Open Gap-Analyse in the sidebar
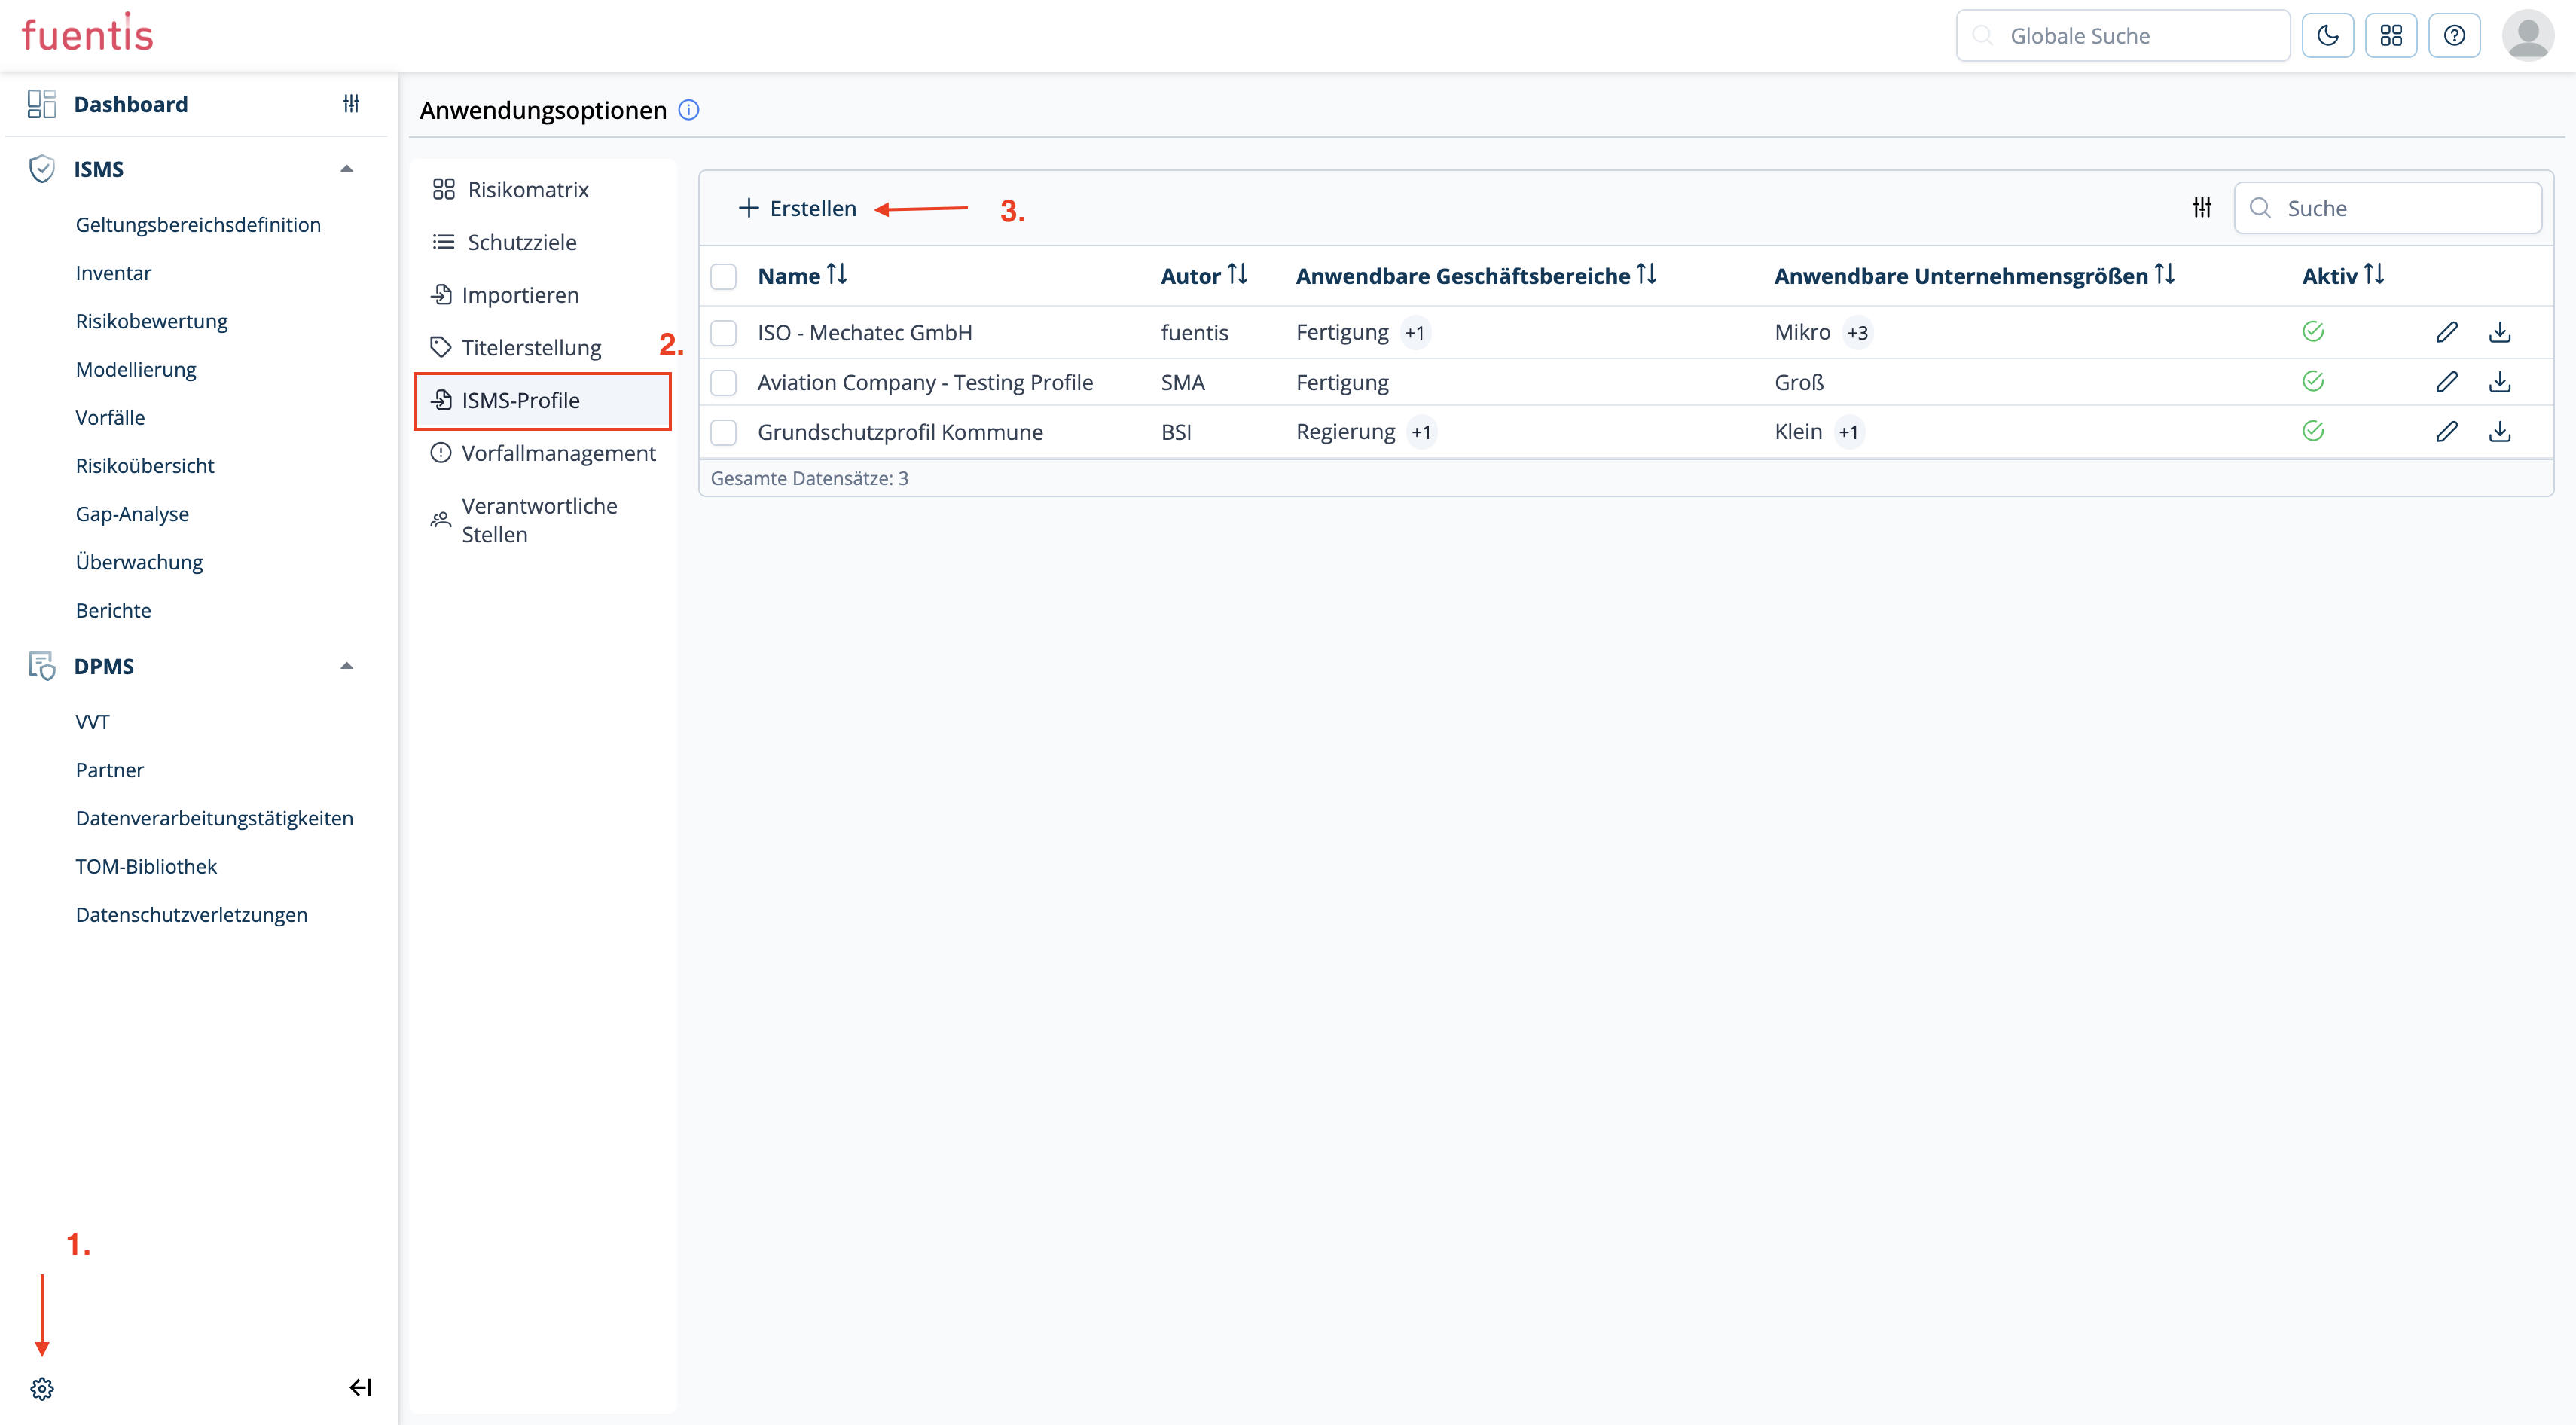 coord(132,513)
